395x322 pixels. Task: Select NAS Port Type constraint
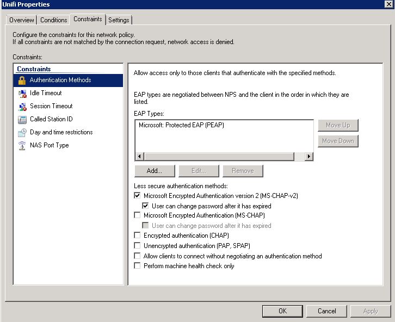[x=68, y=146]
